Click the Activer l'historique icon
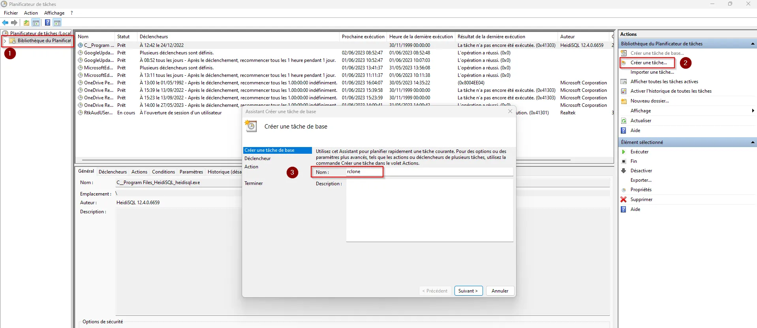 pyautogui.click(x=624, y=91)
